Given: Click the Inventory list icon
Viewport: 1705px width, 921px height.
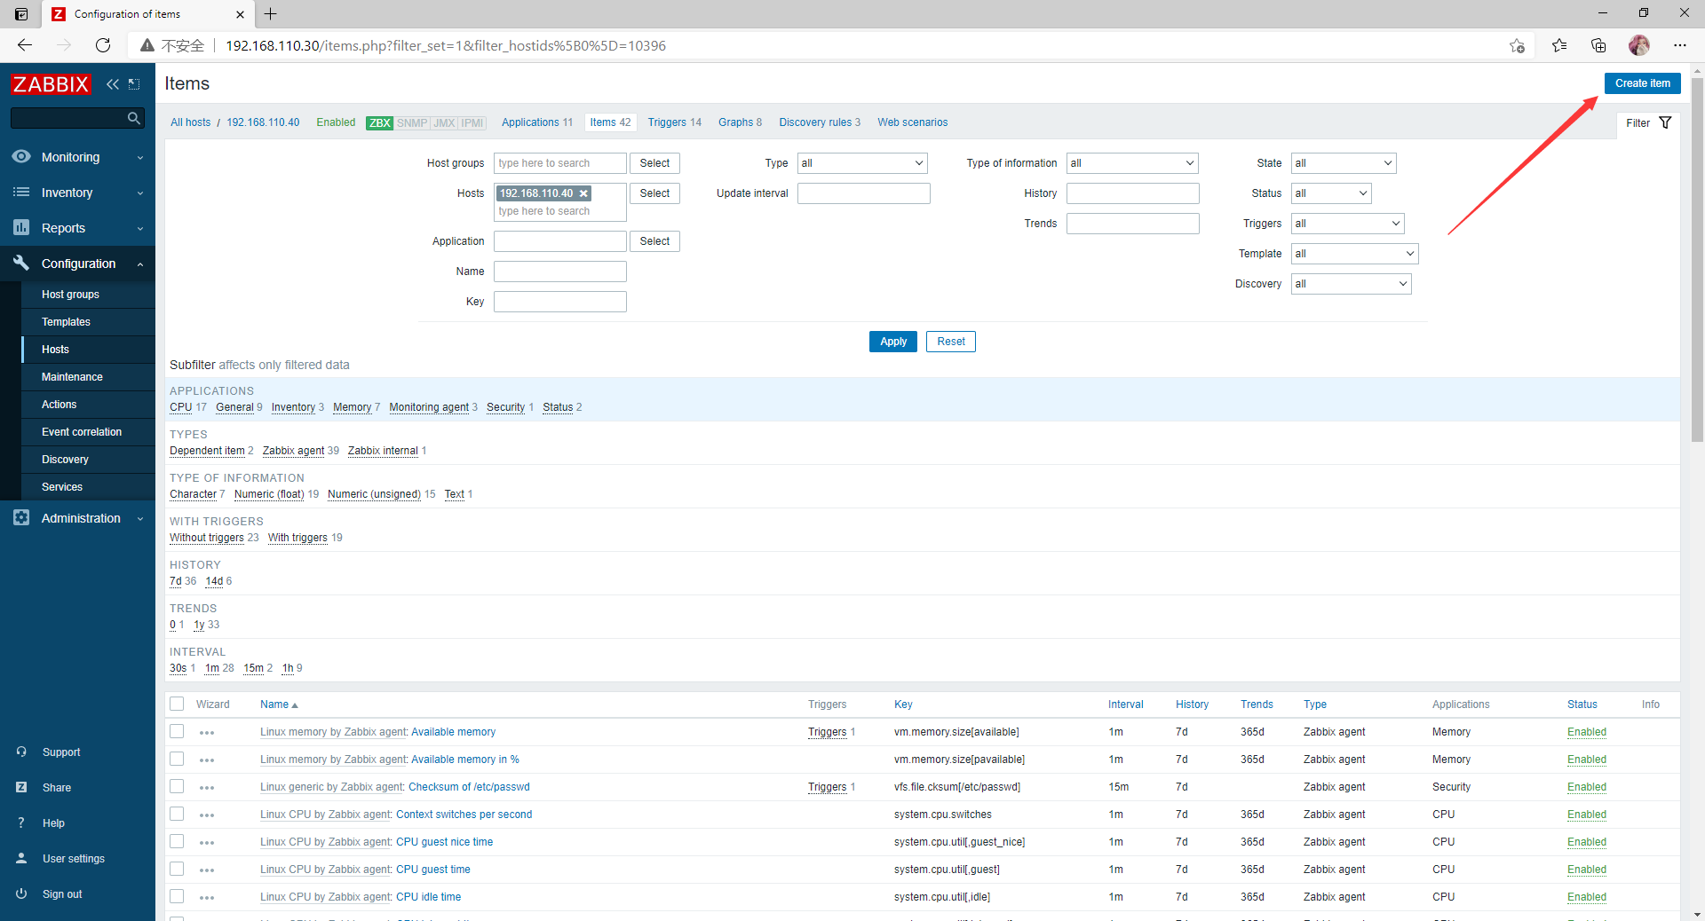Looking at the screenshot, I should click(21, 192).
